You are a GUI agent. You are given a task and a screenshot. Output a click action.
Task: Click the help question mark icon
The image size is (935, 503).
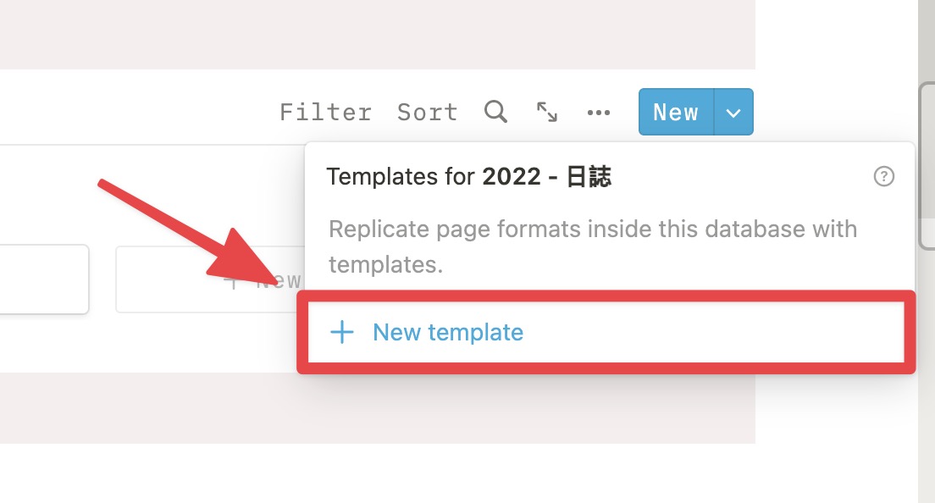point(883,176)
